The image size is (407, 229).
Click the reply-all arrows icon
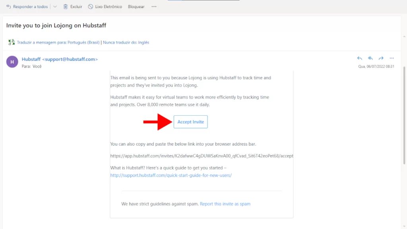370,58
